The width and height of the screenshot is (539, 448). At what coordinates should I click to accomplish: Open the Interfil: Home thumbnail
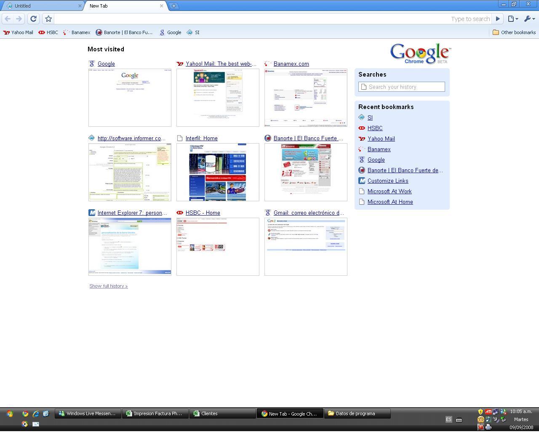coord(218,172)
